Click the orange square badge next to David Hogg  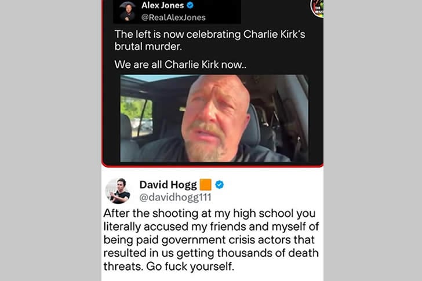(x=205, y=185)
